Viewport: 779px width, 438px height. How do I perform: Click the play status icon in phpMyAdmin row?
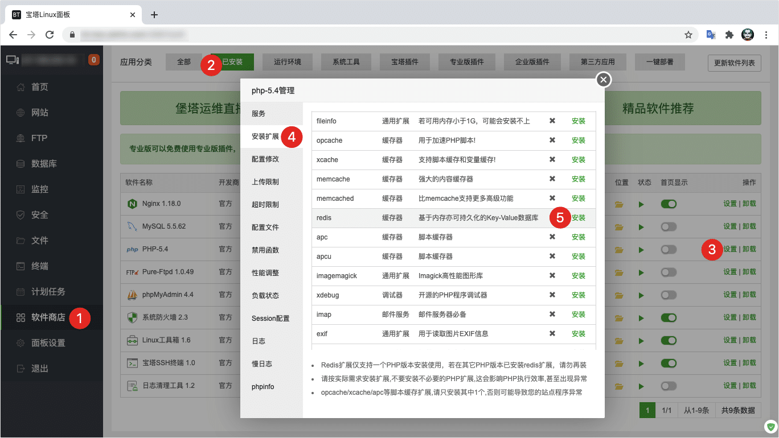[x=642, y=295]
